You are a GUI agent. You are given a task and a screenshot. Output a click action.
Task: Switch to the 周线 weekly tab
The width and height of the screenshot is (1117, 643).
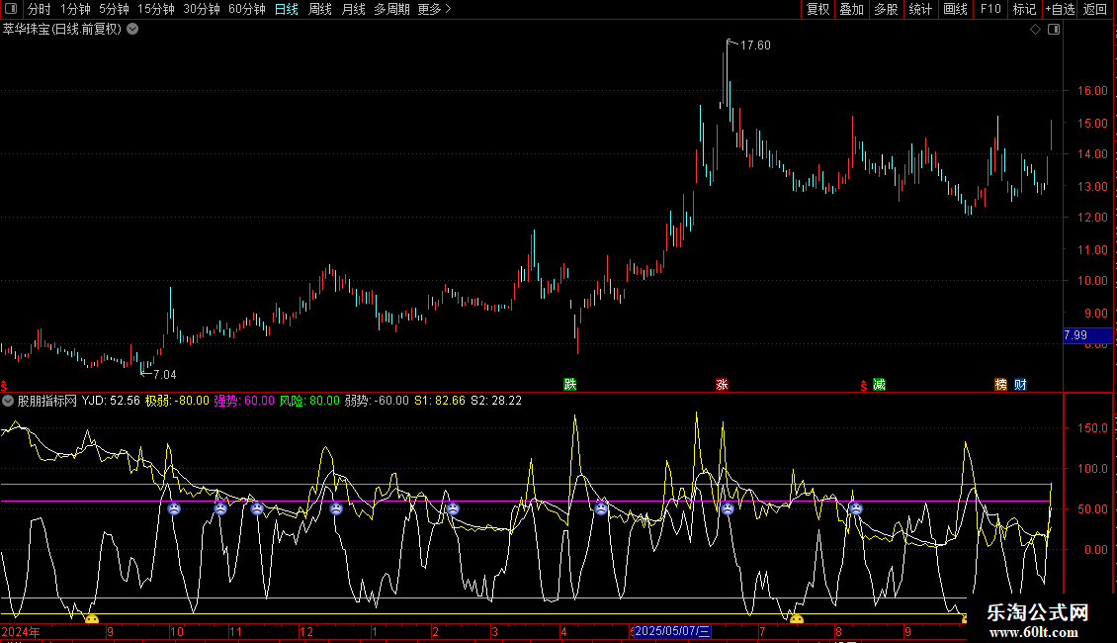click(x=320, y=9)
